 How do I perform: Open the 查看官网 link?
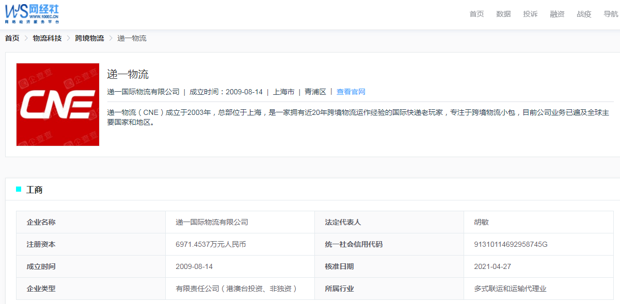tap(351, 92)
